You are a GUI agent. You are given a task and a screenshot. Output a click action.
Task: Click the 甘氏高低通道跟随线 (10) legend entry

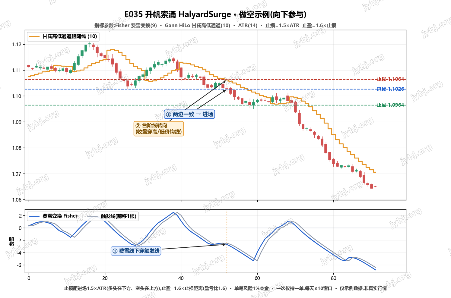pyautogui.click(x=63, y=36)
